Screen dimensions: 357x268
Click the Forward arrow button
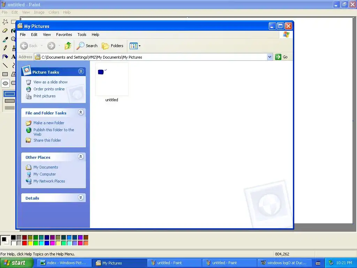click(51, 46)
